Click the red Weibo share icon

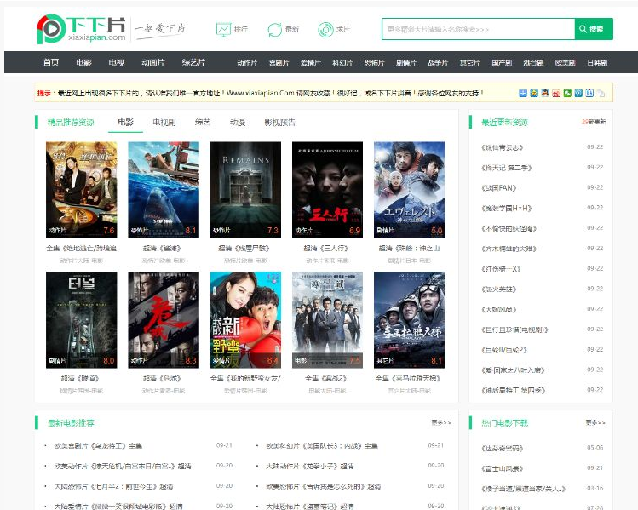click(556, 93)
